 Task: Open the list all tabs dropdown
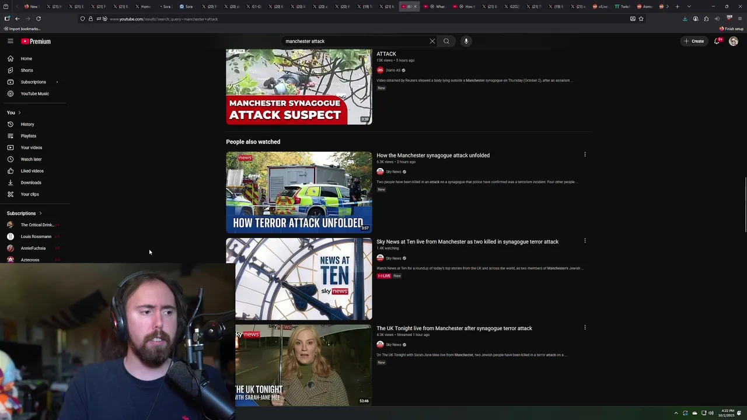pyautogui.click(x=689, y=6)
